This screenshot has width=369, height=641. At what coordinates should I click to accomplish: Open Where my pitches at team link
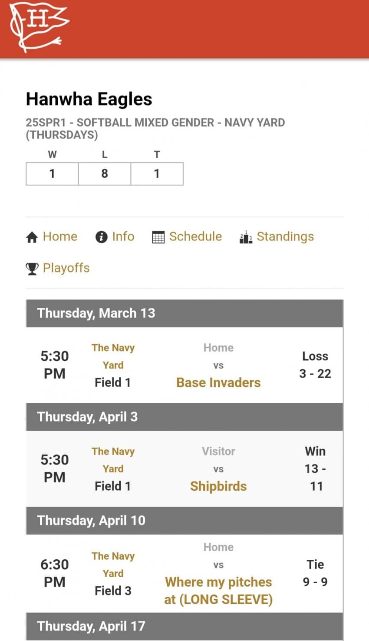[218, 591]
